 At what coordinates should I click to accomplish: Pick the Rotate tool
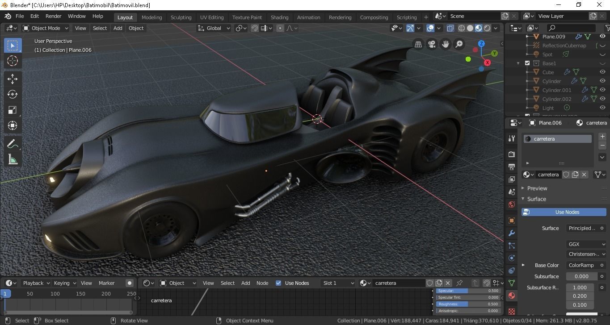(13, 94)
